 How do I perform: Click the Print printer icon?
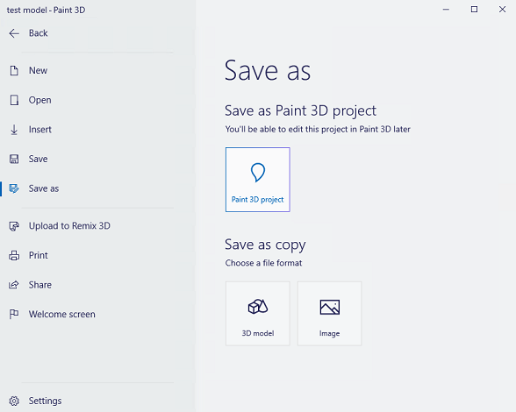point(14,255)
